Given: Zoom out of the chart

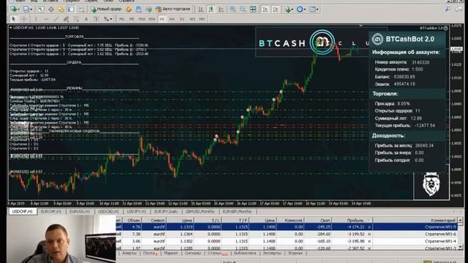Looking at the screenshot, I should click(x=243, y=9).
